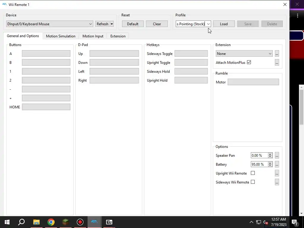Click the Battery percentage value field
The width and height of the screenshot is (304, 228).
[259, 164]
